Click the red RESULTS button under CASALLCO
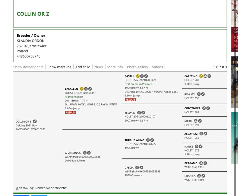This screenshot has width=238, height=196. (71, 112)
